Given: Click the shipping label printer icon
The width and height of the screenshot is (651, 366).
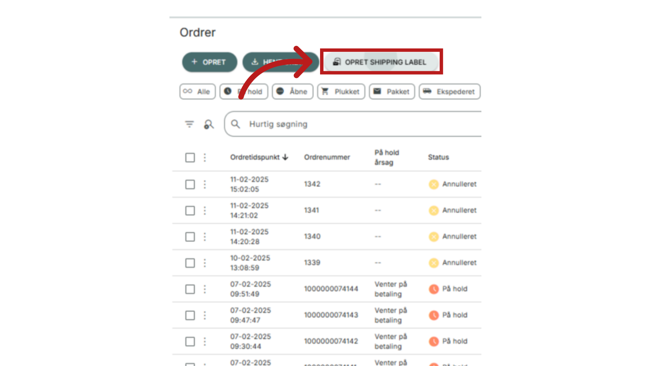Looking at the screenshot, I should point(337,62).
